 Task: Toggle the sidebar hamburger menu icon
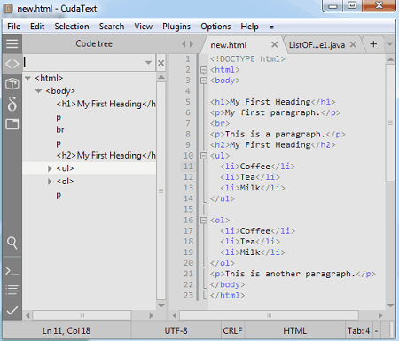point(12,43)
